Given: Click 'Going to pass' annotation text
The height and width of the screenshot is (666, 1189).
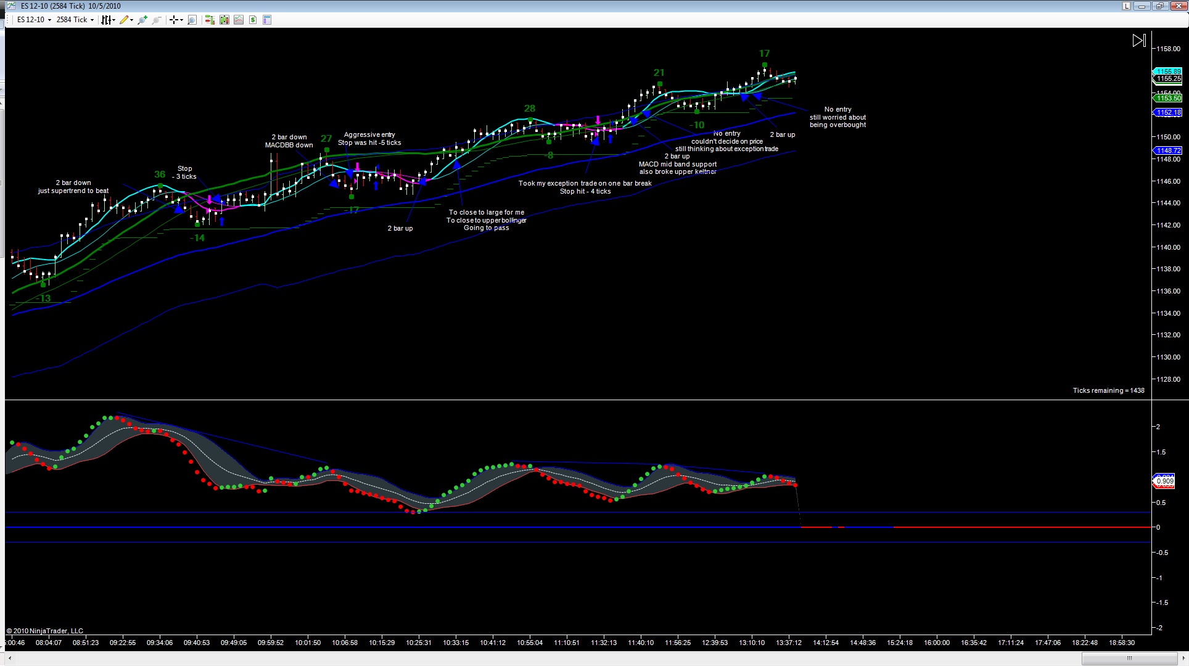Looking at the screenshot, I should [487, 228].
